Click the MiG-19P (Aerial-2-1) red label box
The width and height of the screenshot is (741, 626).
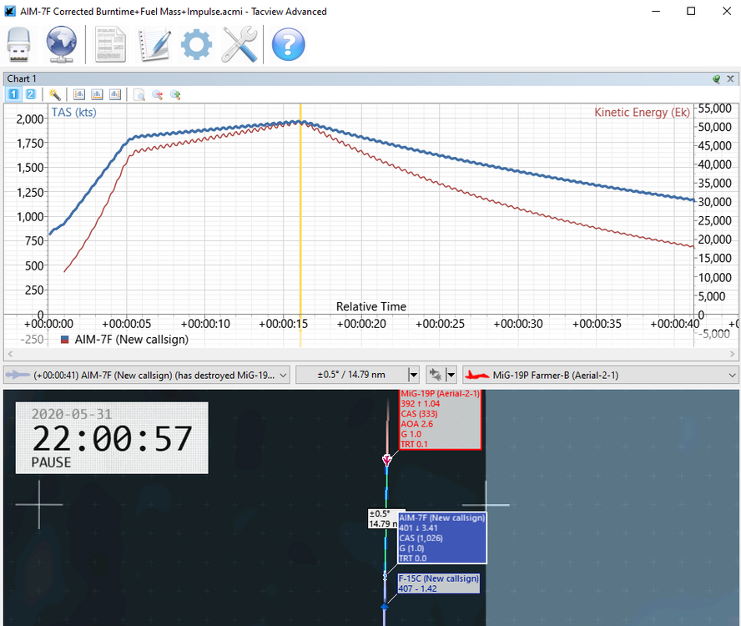pyautogui.click(x=440, y=419)
